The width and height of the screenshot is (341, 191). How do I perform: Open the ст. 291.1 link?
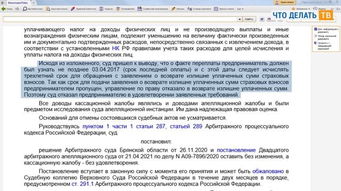click(83, 184)
